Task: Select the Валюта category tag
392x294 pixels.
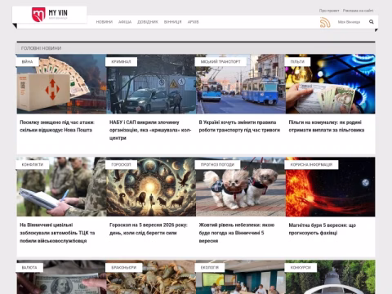Action: pyautogui.click(x=29, y=267)
